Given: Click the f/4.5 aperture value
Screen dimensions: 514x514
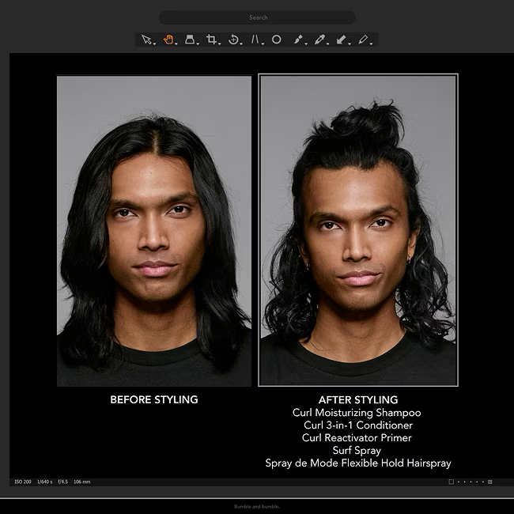Looking at the screenshot, I should pos(63,482).
